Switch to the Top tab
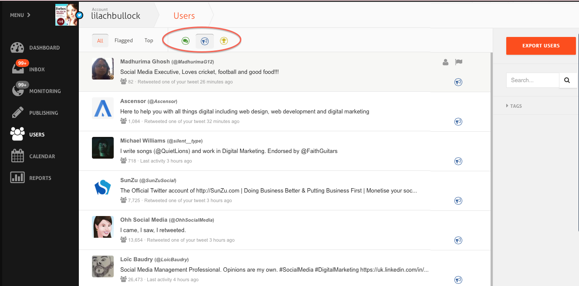Viewport: 579px width, 286px height. click(149, 40)
